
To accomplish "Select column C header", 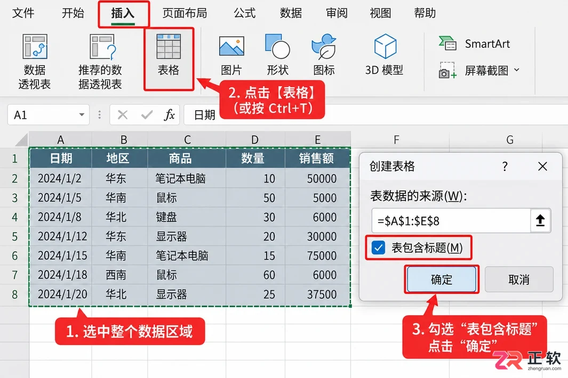I will click(187, 139).
